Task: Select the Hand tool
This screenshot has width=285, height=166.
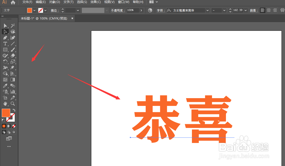Action: click(5, 104)
